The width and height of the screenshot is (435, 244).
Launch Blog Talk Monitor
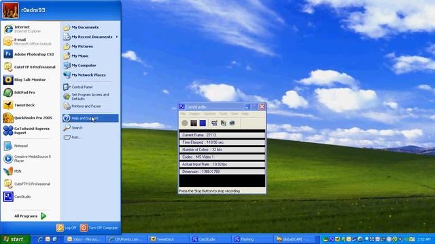coord(30,80)
